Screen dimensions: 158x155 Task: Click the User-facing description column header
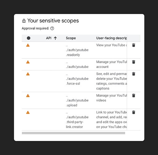[112, 38]
